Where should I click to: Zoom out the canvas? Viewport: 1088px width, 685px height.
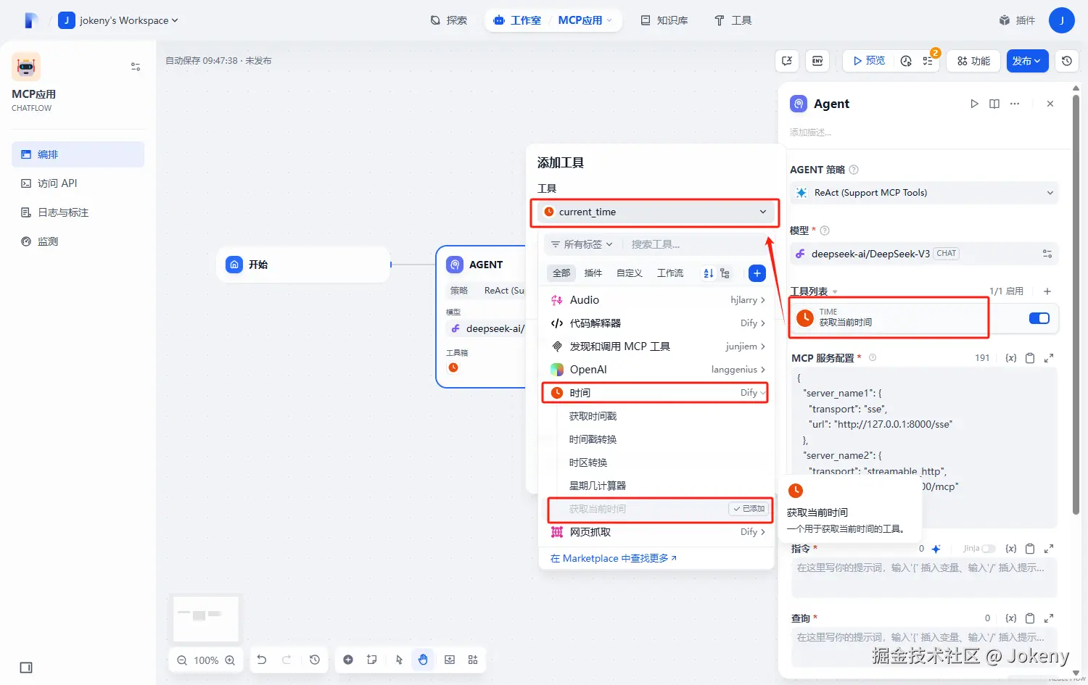[x=182, y=660]
